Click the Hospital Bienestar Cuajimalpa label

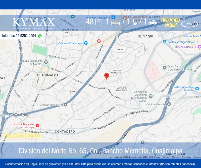pos(23,126)
